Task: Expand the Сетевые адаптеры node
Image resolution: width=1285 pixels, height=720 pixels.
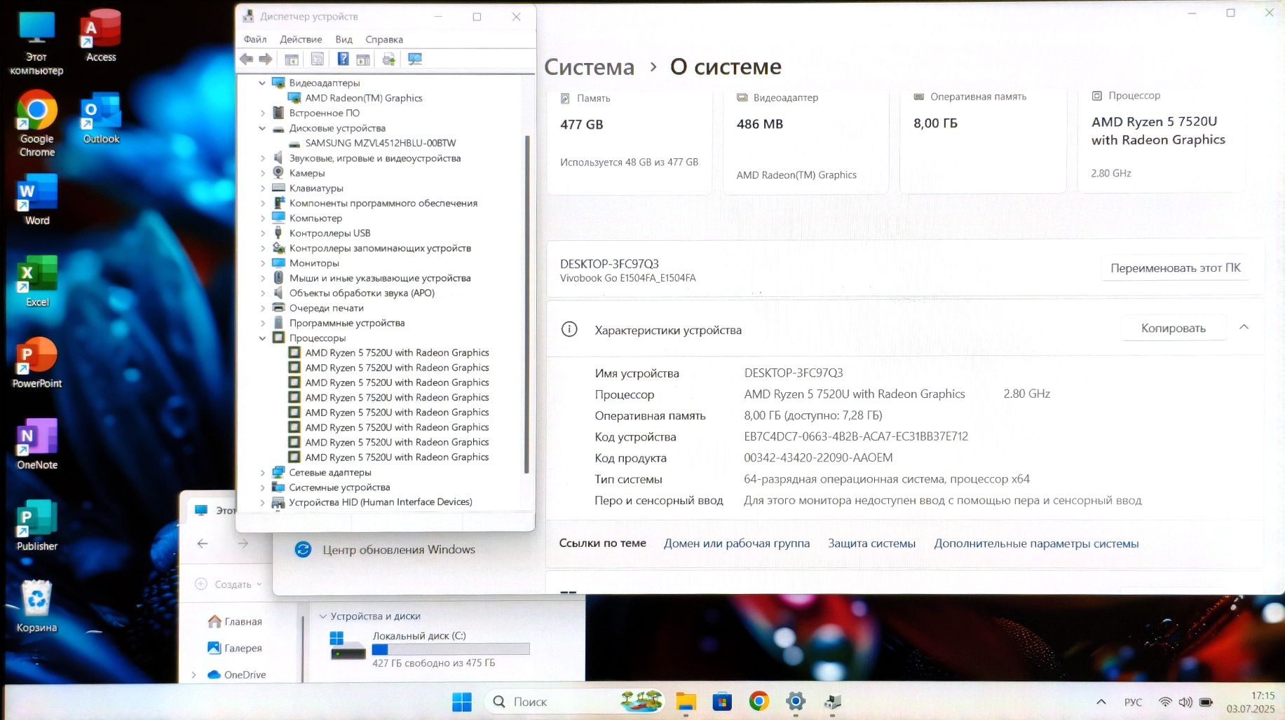Action: [262, 472]
